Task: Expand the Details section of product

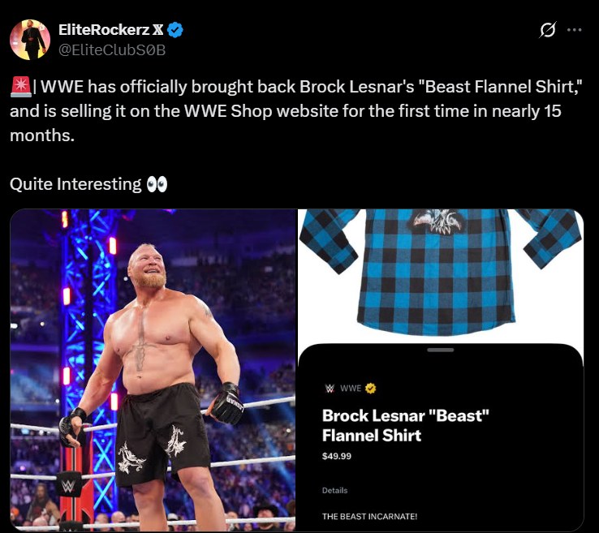Action: click(334, 490)
